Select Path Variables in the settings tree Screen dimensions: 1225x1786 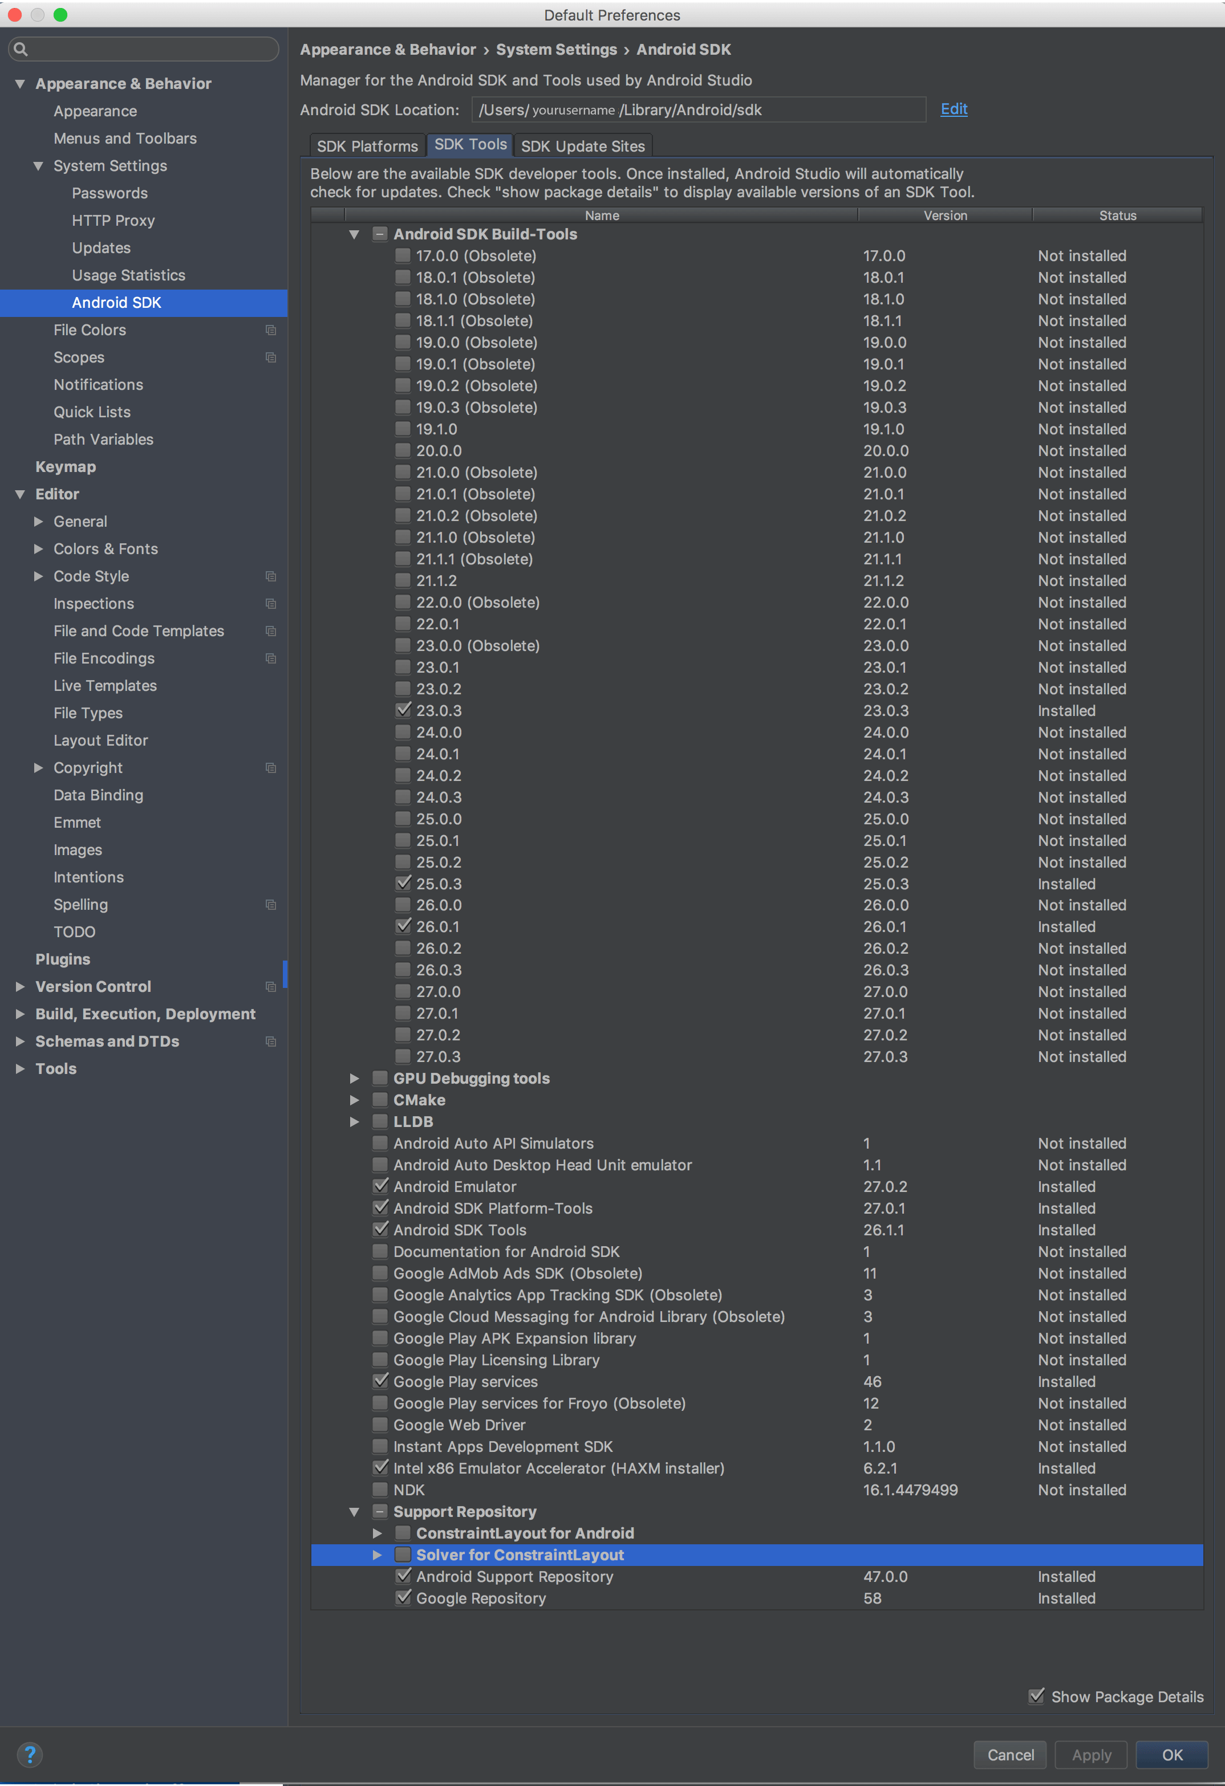(103, 440)
